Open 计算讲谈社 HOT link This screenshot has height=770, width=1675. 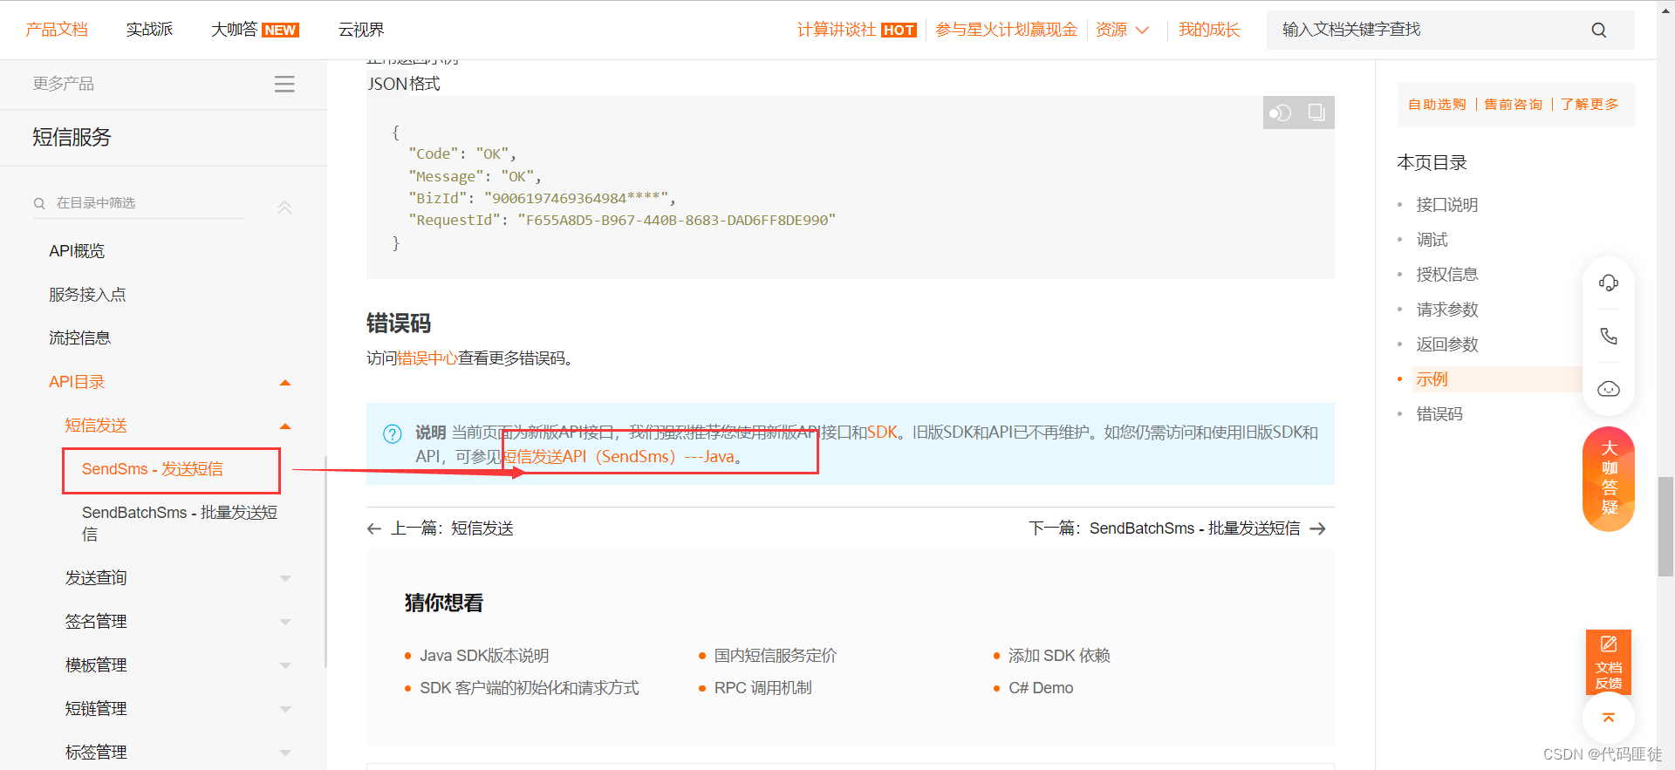click(857, 30)
